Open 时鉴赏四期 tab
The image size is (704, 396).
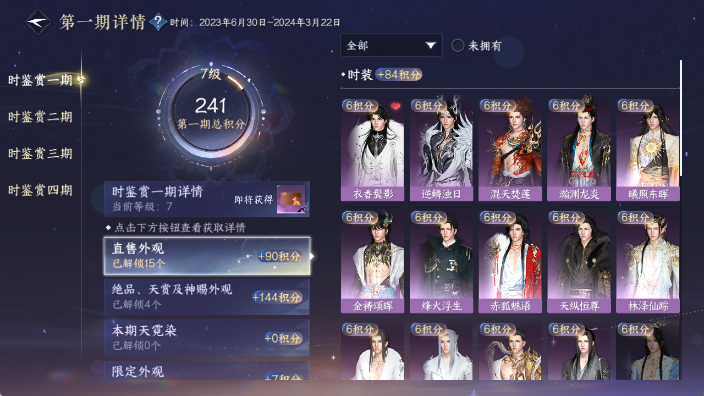[40, 190]
